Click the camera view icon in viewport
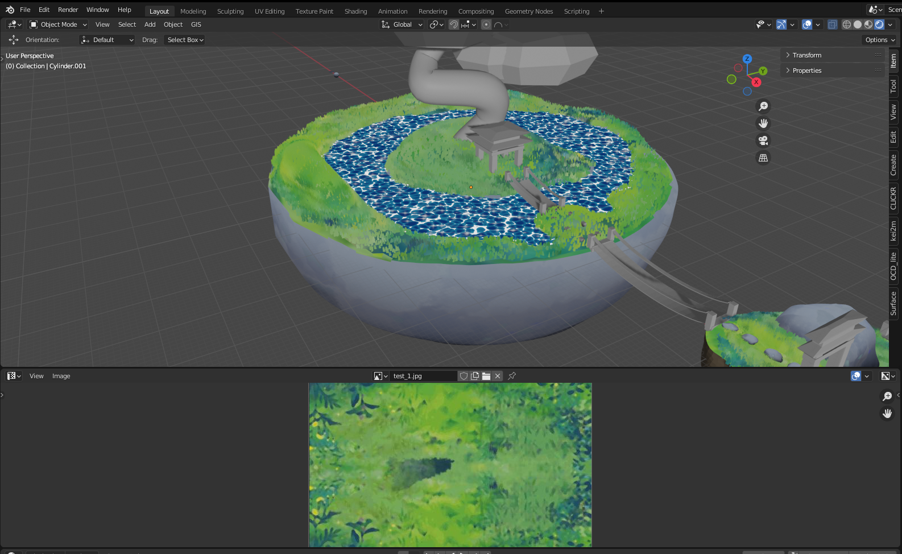Viewport: 902px width, 554px height. click(x=763, y=140)
